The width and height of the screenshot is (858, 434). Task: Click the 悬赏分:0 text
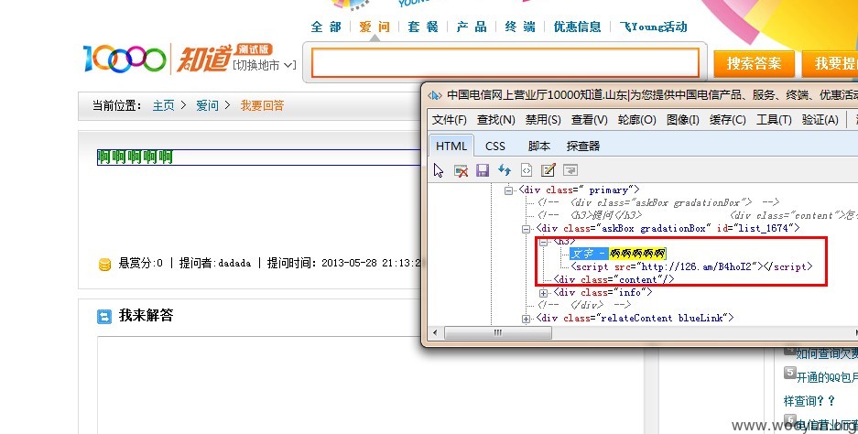tap(141, 264)
